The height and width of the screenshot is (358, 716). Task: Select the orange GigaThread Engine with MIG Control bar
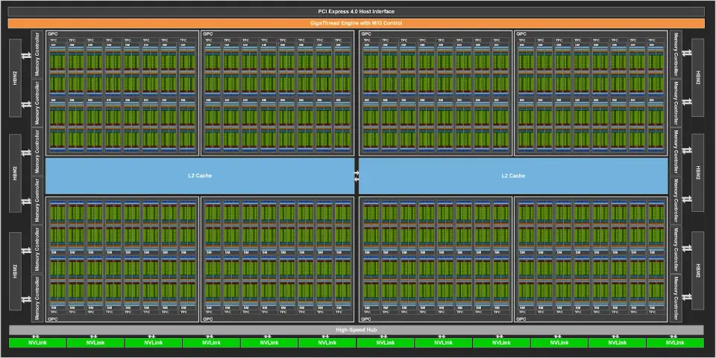coord(357,23)
